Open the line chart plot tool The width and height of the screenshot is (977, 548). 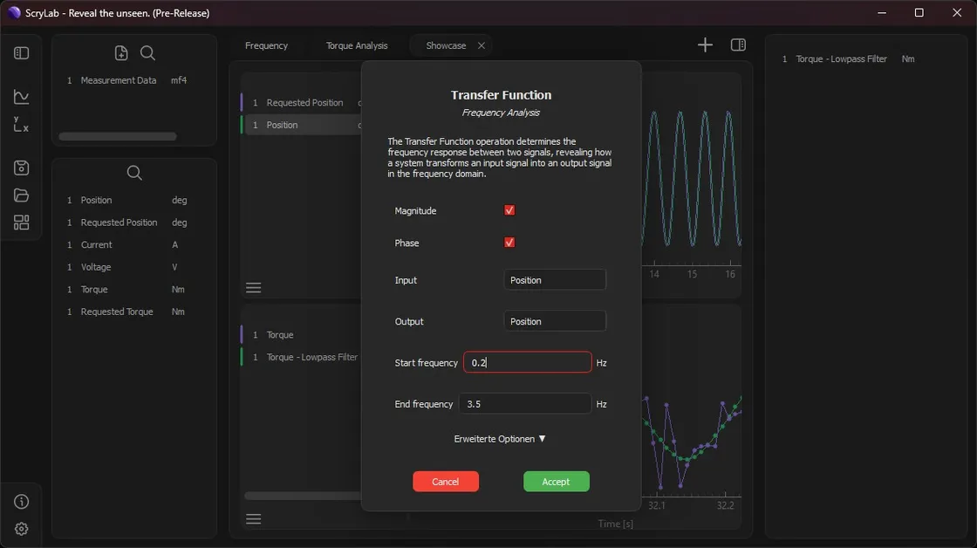22,97
